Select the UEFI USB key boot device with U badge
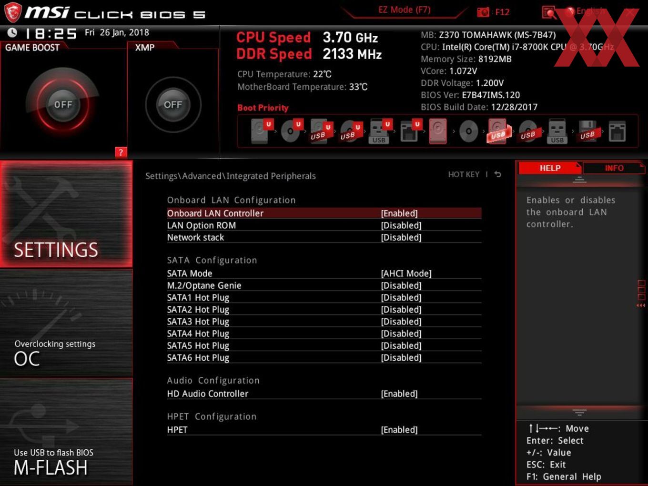 (380, 131)
